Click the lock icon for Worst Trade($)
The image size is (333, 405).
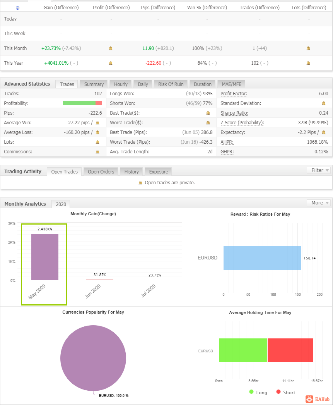pyautogui.click(x=208, y=123)
